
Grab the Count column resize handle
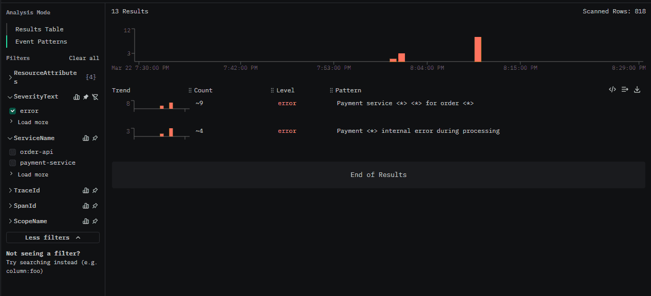pyautogui.click(x=190, y=90)
